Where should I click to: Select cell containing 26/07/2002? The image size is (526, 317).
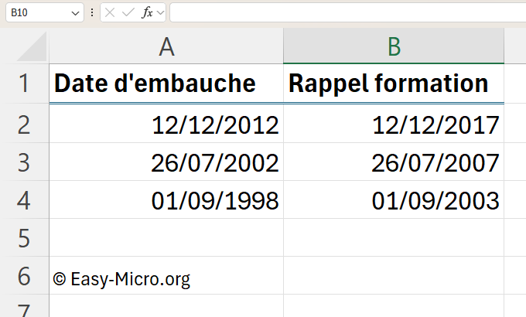[166, 162]
